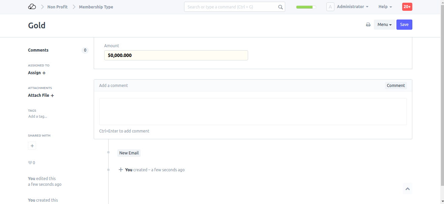Navigate to Membership Type breadcrumb
Screen dimensions: 444x204
pos(96,7)
